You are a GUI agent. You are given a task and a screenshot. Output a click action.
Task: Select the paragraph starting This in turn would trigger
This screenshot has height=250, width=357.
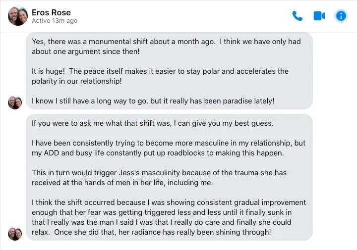159,178
